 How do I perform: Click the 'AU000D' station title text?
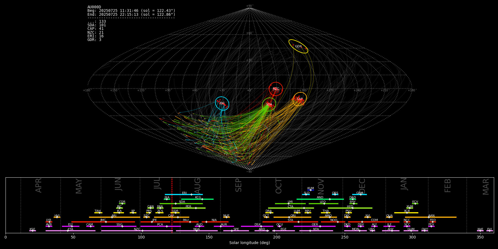[94, 7]
